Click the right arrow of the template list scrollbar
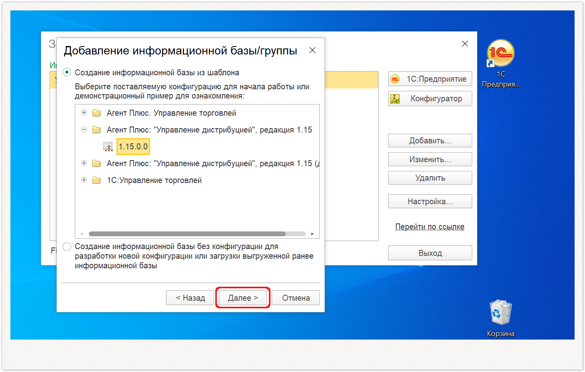 [312, 234]
